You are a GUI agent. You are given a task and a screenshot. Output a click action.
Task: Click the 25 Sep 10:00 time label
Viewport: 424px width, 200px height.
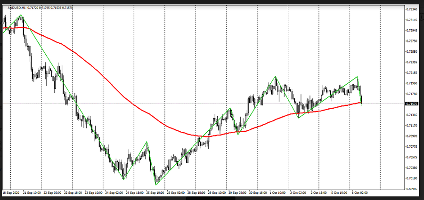click(x=155, y=193)
